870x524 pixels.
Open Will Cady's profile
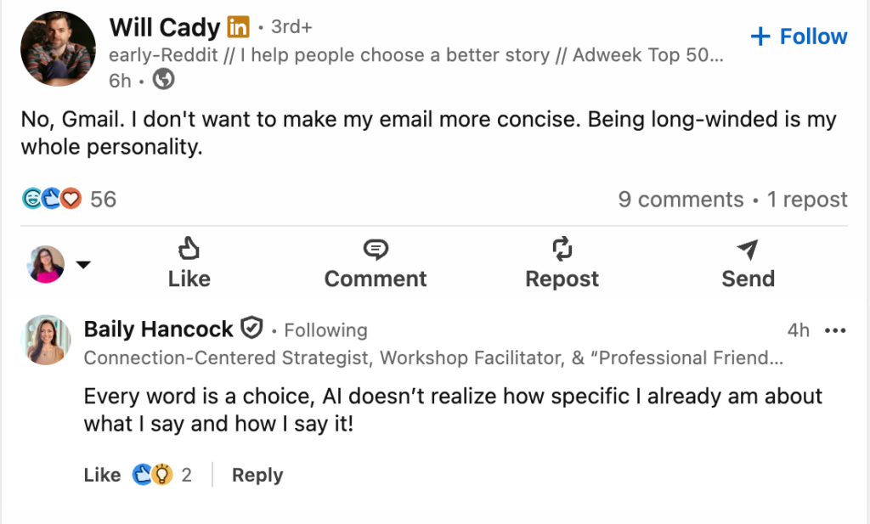tap(165, 27)
